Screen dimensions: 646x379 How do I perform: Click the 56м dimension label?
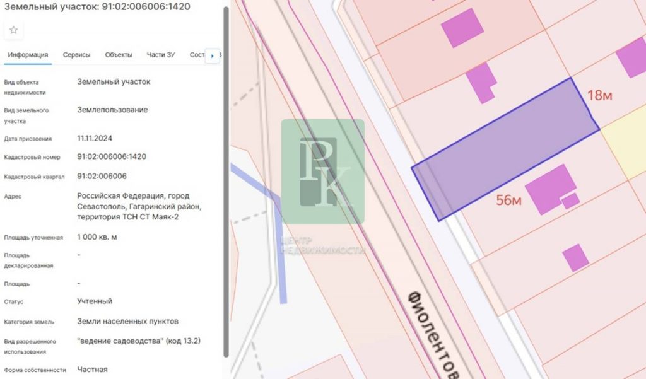click(x=509, y=201)
